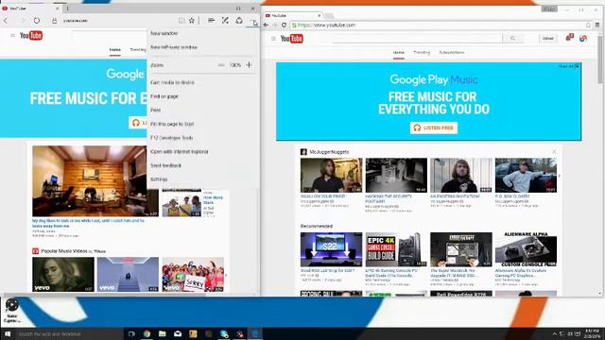
Task: Click the YouTube logo in Edge window
Action: coord(31,36)
